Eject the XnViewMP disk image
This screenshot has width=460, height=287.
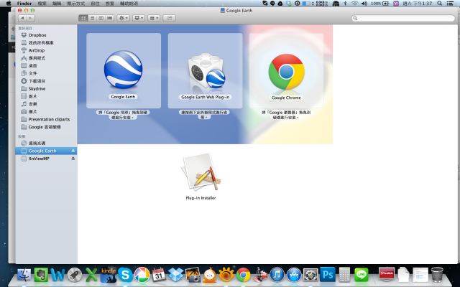tap(73, 159)
